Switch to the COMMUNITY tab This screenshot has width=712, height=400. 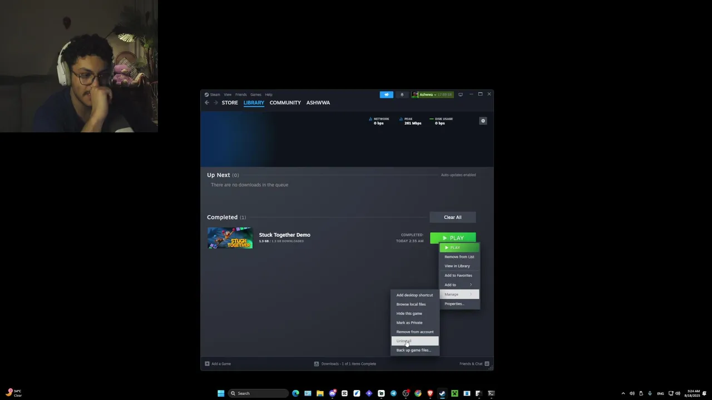tap(285, 103)
